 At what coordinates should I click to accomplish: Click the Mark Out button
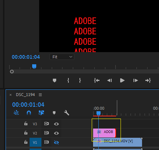80,81
